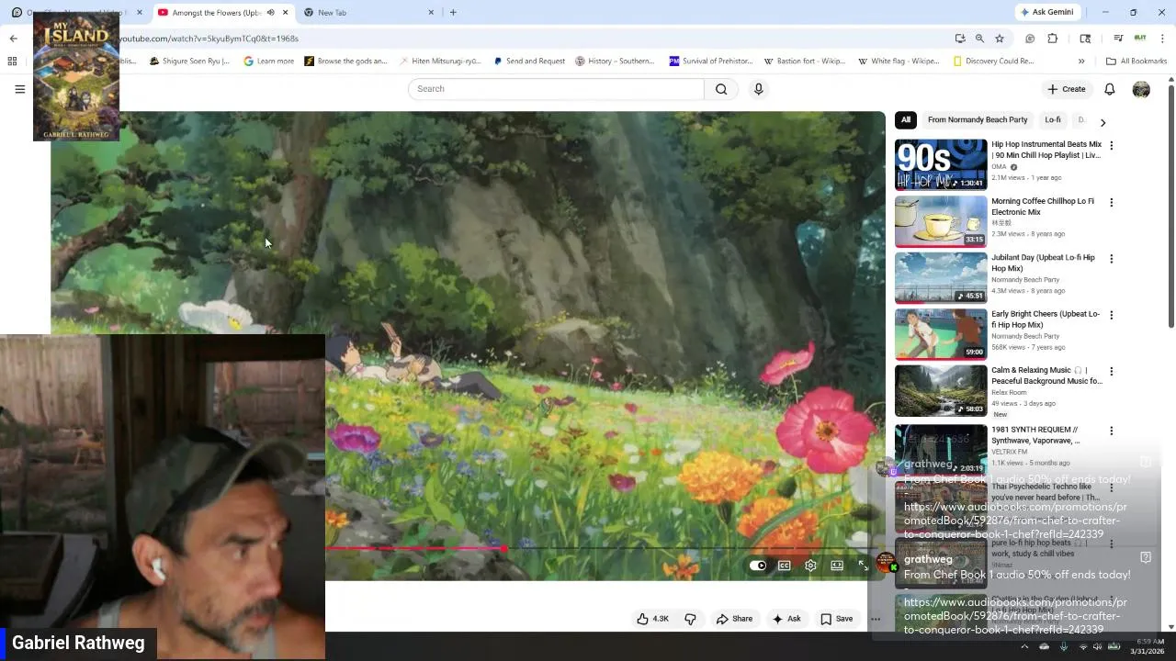Click the install app icon in address bar
The height and width of the screenshot is (661, 1176).
coord(960,39)
